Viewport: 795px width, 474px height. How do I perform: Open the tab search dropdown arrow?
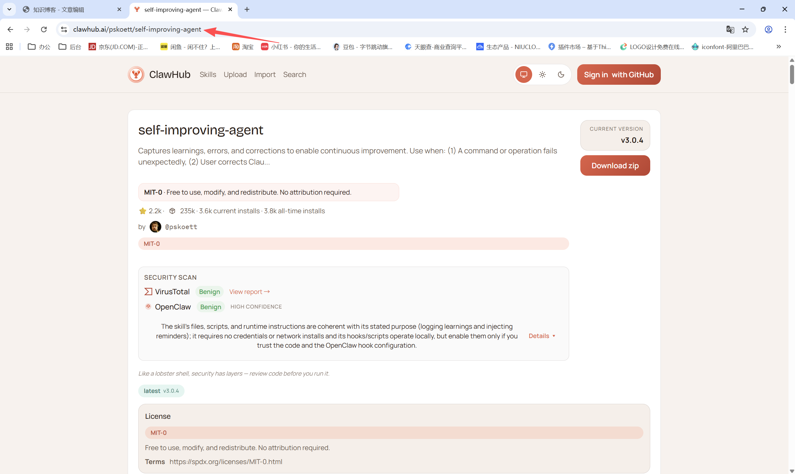tap(9, 9)
